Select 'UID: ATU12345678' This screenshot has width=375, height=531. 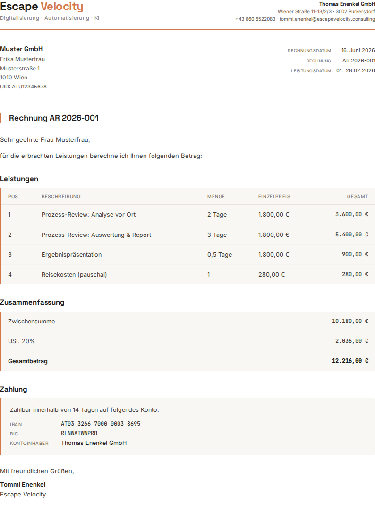pyautogui.click(x=23, y=87)
